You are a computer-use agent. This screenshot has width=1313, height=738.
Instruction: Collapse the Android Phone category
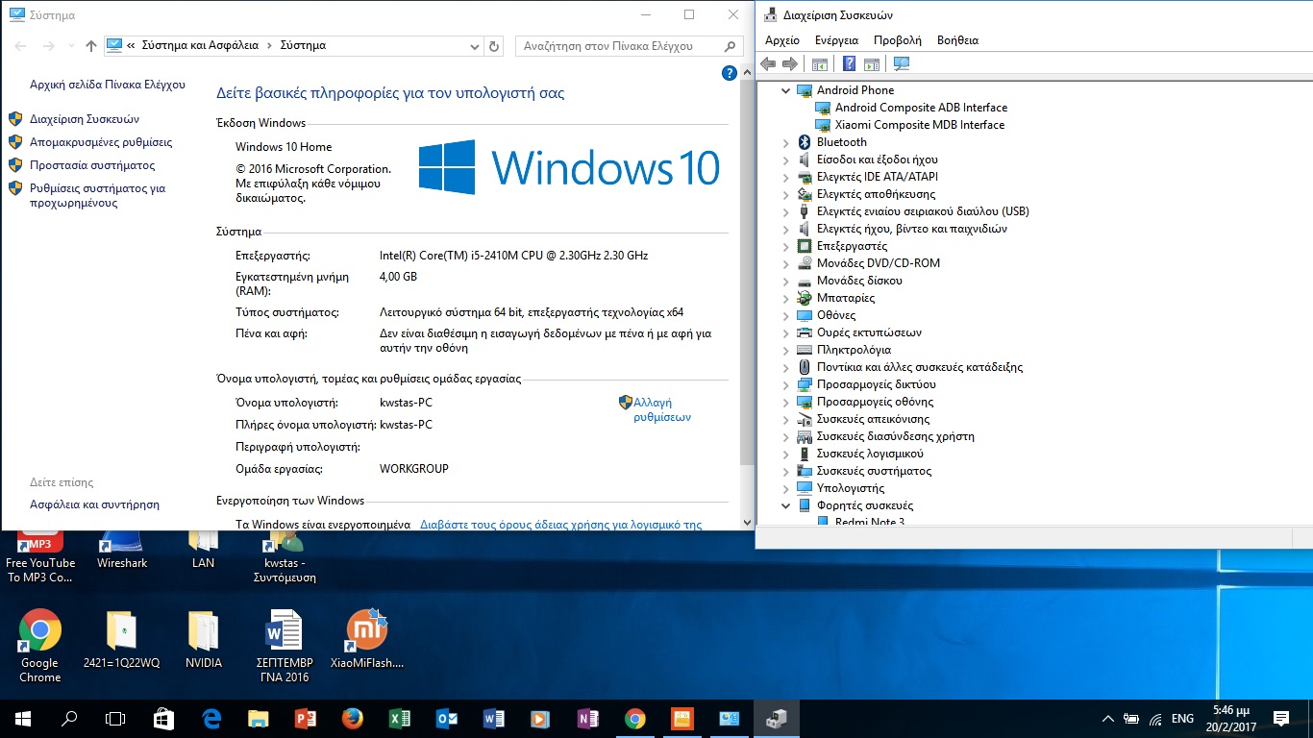click(786, 90)
